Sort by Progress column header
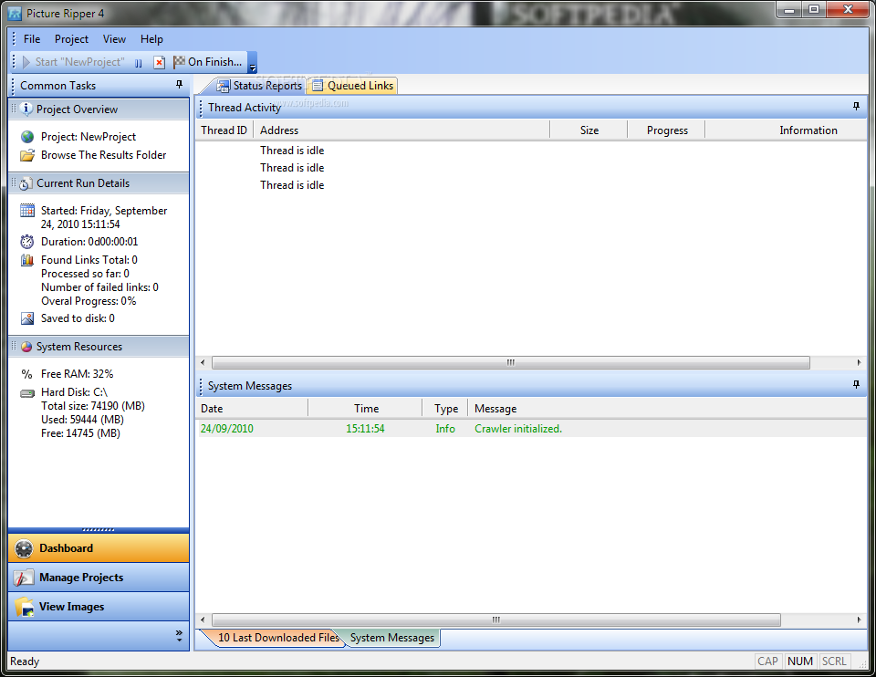The height and width of the screenshot is (677, 876). [x=666, y=130]
